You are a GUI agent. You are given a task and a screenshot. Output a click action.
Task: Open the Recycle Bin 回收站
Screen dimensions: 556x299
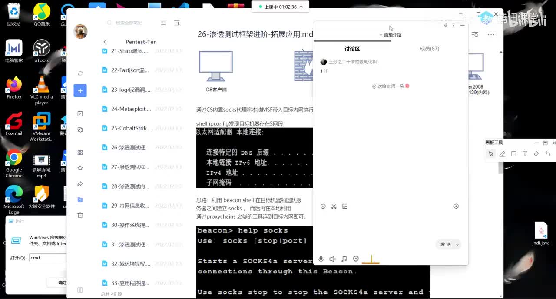pos(14,15)
